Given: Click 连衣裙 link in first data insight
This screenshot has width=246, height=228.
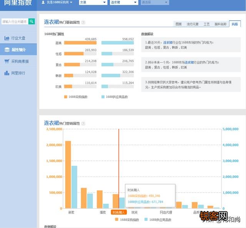Looking at the screenshot, I should pos(168,43).
